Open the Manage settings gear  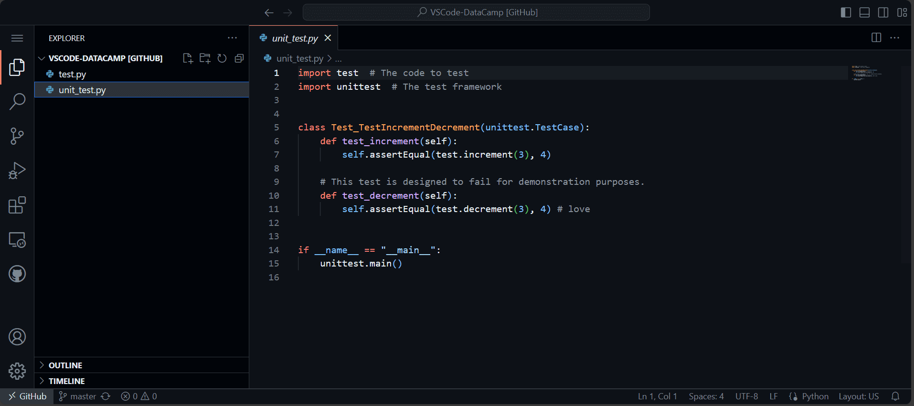click(17, 371)
